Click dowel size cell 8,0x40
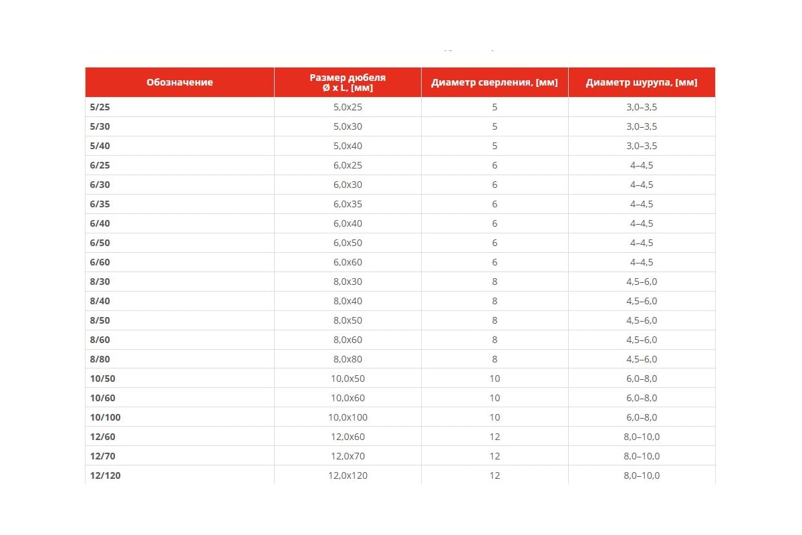Viewport: 802px width, 535px height. click(348, 301)
